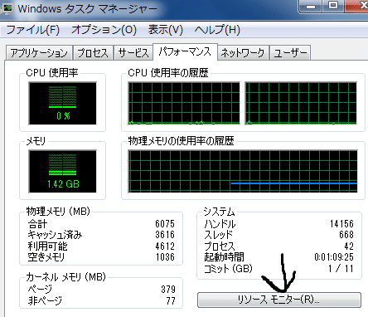Image resolution: width=368 pixels, height=317 pixels.
Task: Click the 物理メモリ (MB) group heading
Action: coord(58,212)
